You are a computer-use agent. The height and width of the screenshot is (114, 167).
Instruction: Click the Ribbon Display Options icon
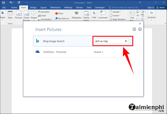coord(140,2)
